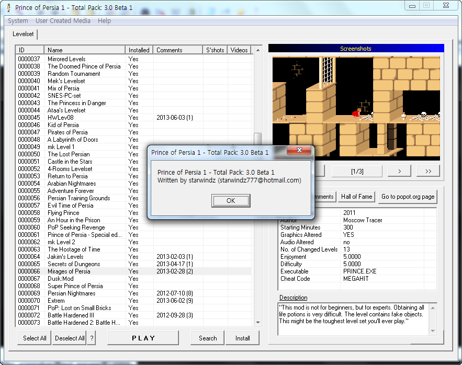This screenshot has width=462, height=365.
Task: Click Go to popot.org page button
Action: tap(408, 197)
